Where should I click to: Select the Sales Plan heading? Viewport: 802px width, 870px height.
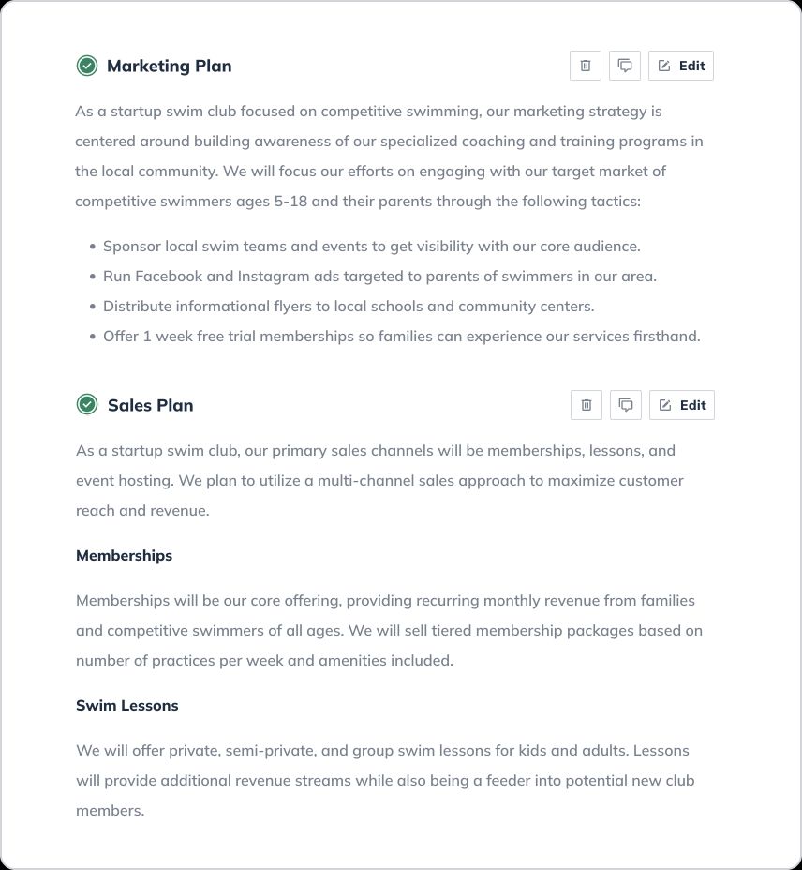point(150,405)
